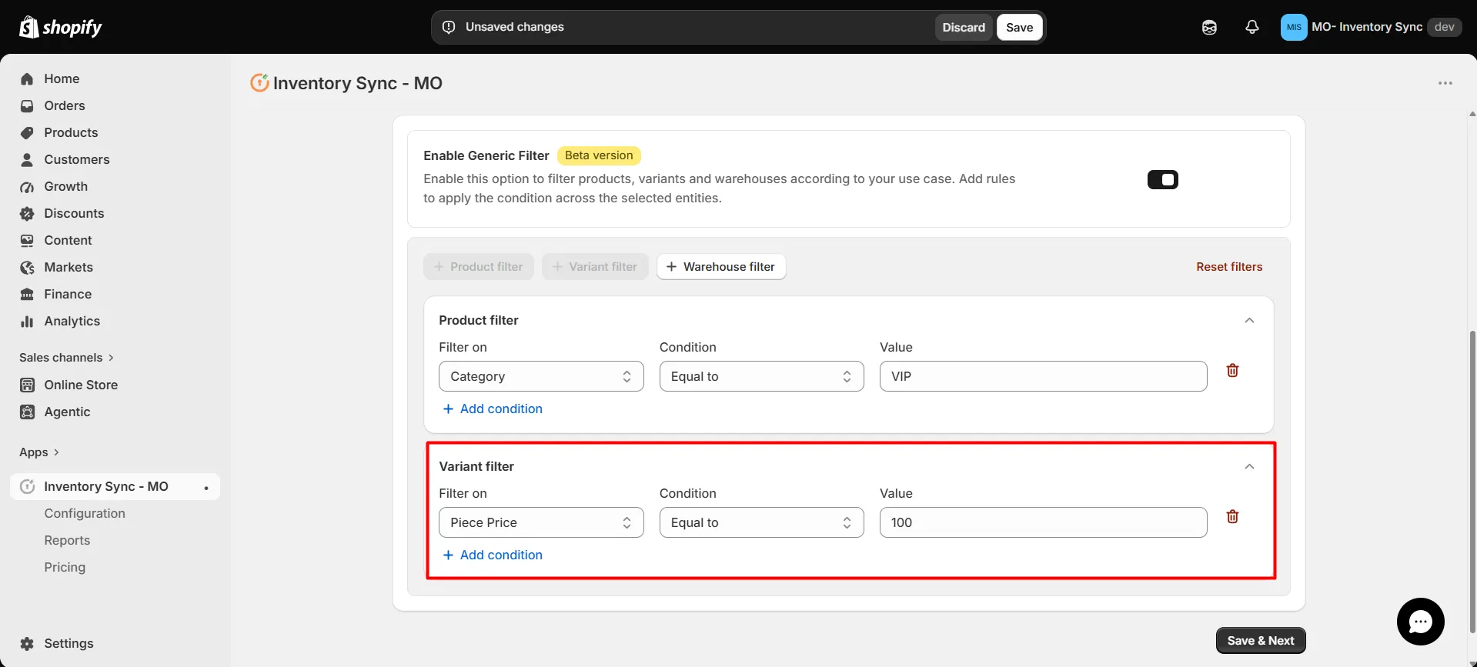Click the Analytics bar chart icon

pyautogui.click(x=27, y=321)
